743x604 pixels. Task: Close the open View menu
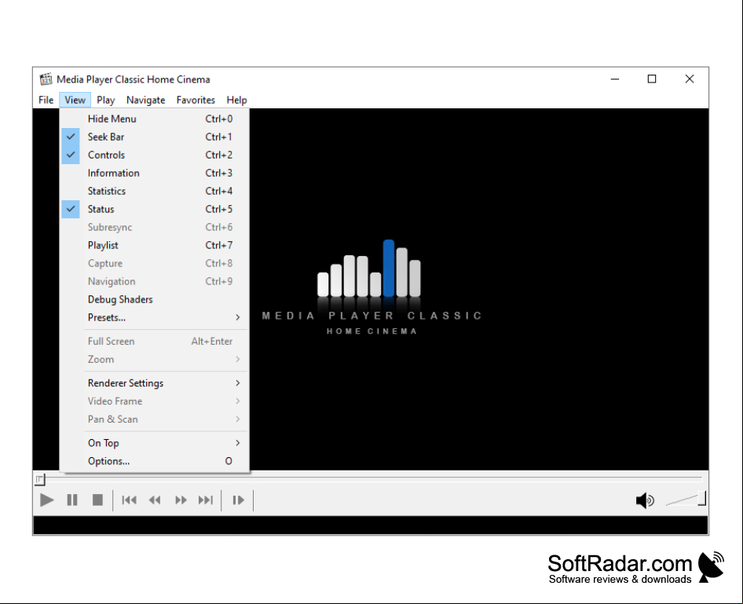pyautogui.click(x=75, y=100)
